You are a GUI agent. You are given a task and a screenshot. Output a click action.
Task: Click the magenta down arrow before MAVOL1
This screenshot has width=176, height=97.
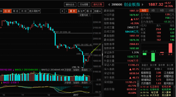(x=13, y=70)
